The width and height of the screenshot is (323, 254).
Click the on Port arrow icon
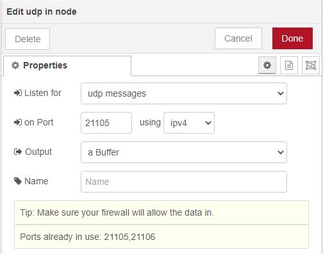[x=18, y=122]
